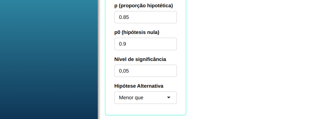Click on the 0.9 value text
The image size is (313, 119).
click(122, 44)
